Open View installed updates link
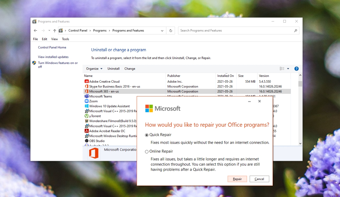The height and width of the screenshot is (197, 340). coord(53,57)
